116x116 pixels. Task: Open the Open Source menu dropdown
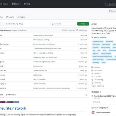click(x=5, y=4)
